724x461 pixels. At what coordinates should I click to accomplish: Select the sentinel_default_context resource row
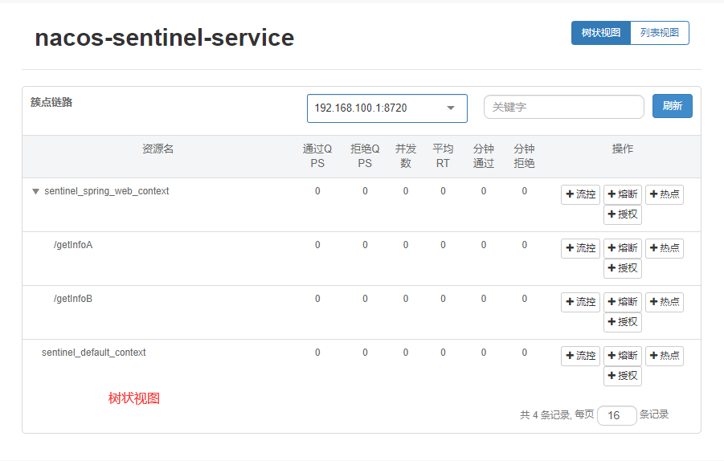tap(94, 353)
